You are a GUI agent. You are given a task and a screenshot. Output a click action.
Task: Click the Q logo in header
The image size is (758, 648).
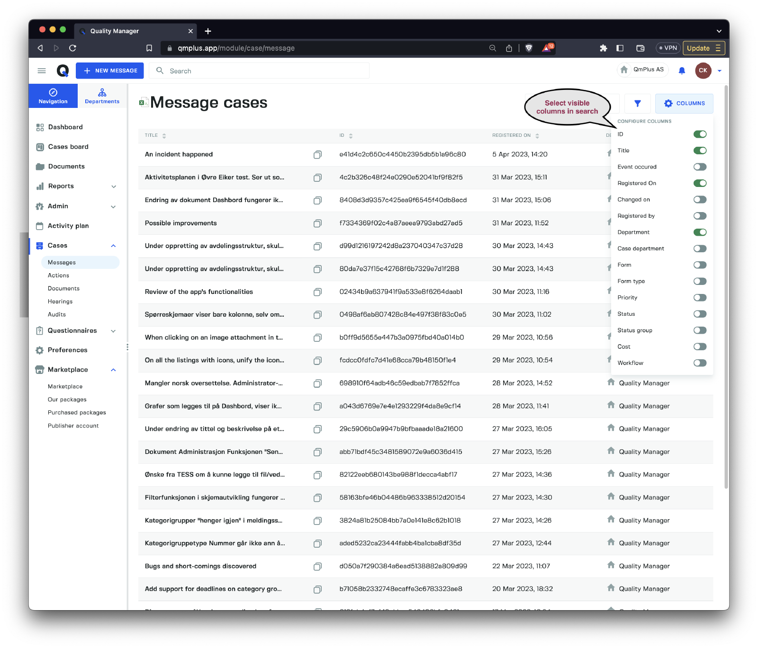pyautogui.click(x=63, y=71)
